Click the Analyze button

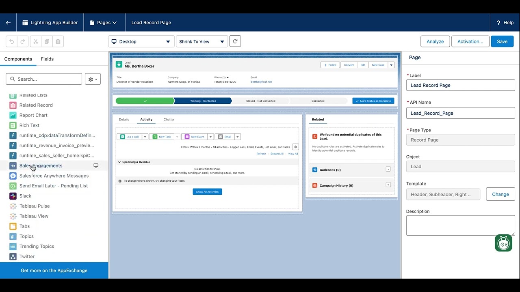pyautogui.click(x=435, y=41)
